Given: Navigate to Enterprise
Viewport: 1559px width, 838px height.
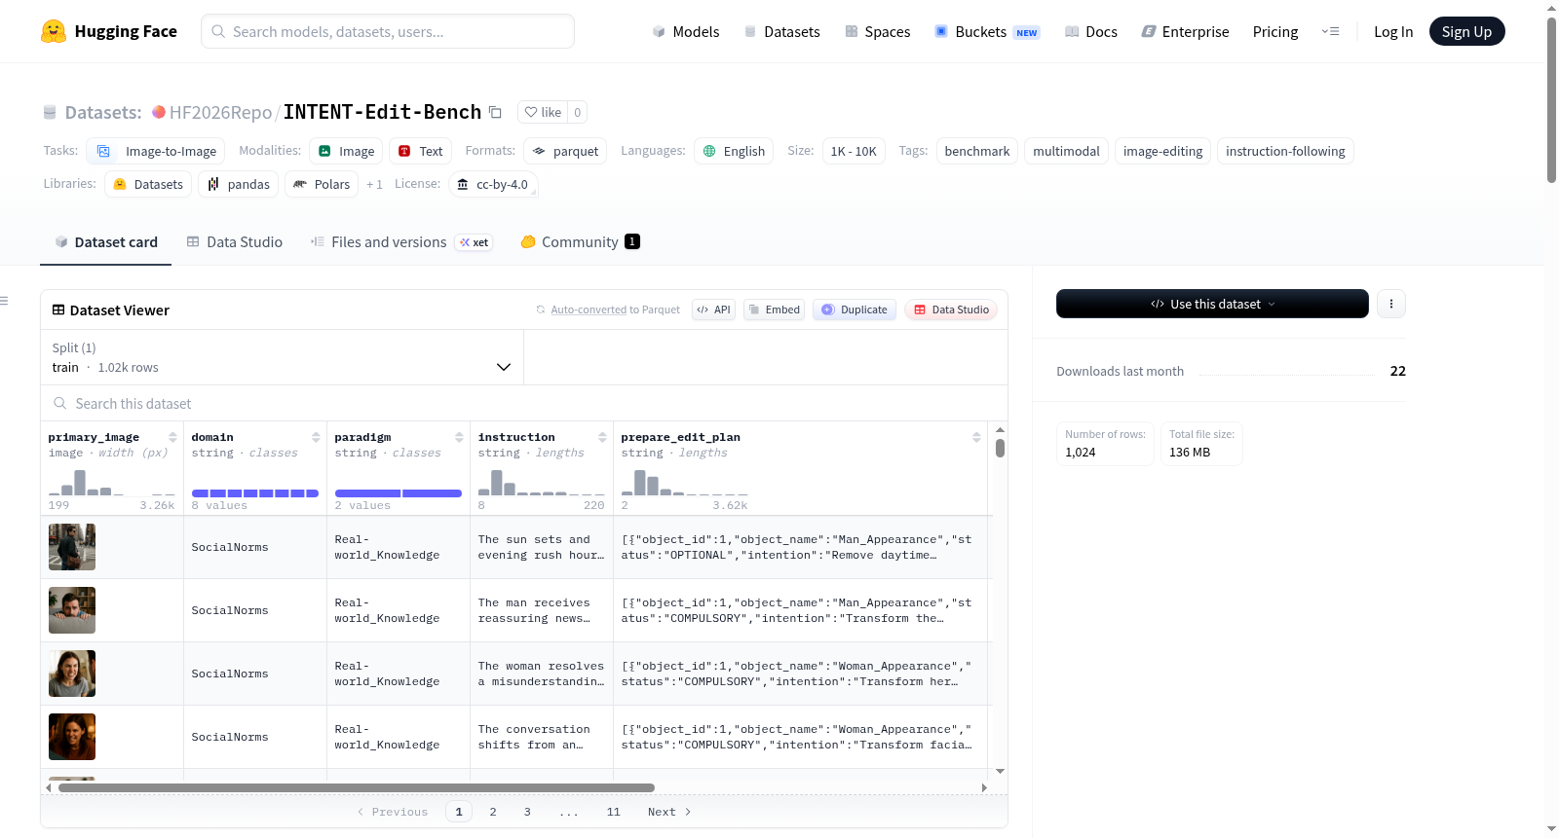Looking at the screenshot, I should point(1185,31).
